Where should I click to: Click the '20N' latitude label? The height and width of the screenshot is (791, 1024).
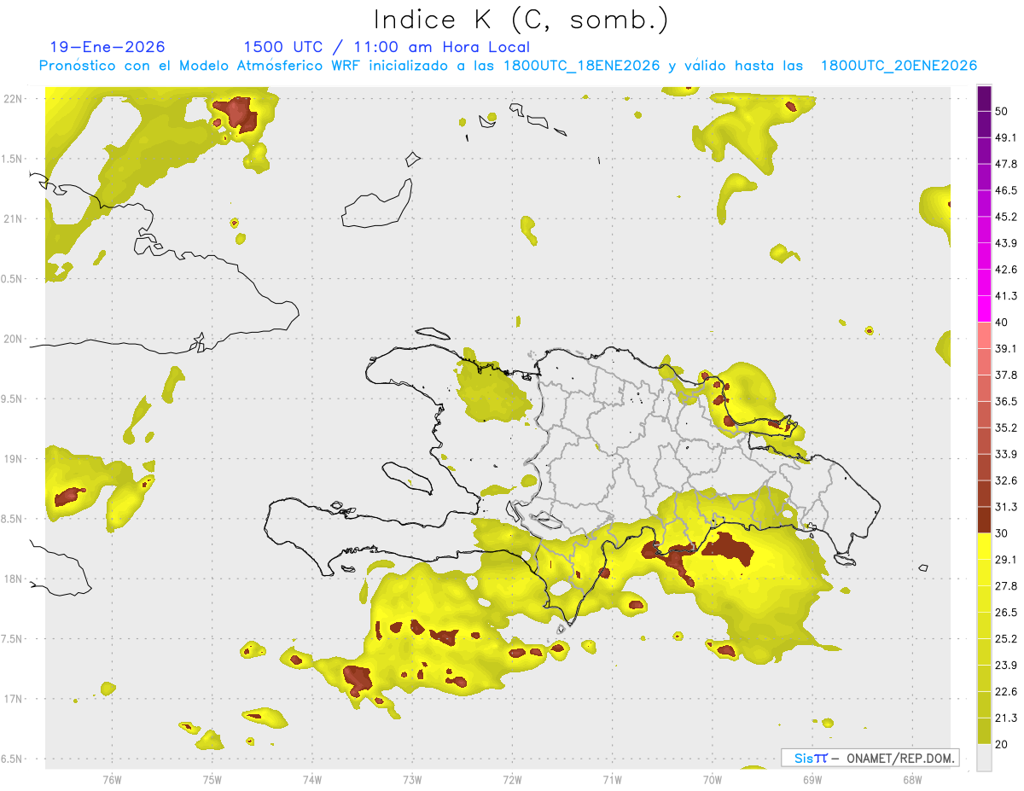(14, 339)
